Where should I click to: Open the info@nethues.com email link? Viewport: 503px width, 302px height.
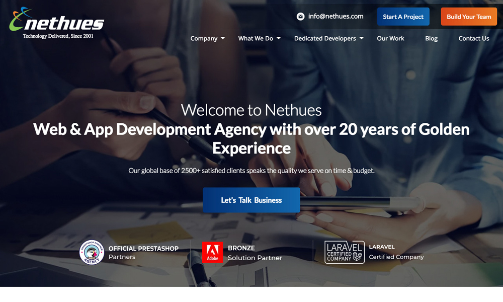point(336,17)
